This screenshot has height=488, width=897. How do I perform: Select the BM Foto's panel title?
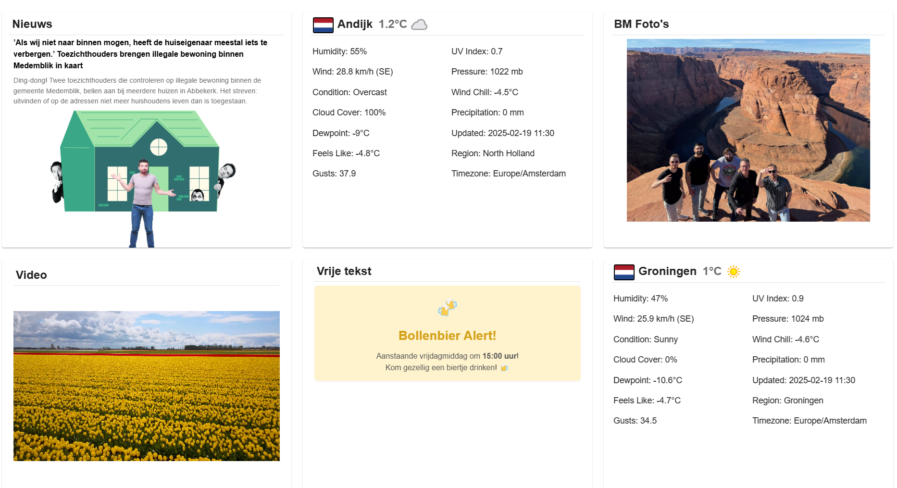pyautogui.click(x=641, y=24)
